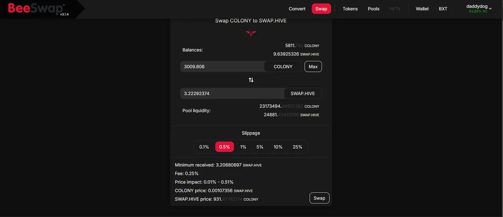
Task: Open the BXT page
Action: pos(443,9)
